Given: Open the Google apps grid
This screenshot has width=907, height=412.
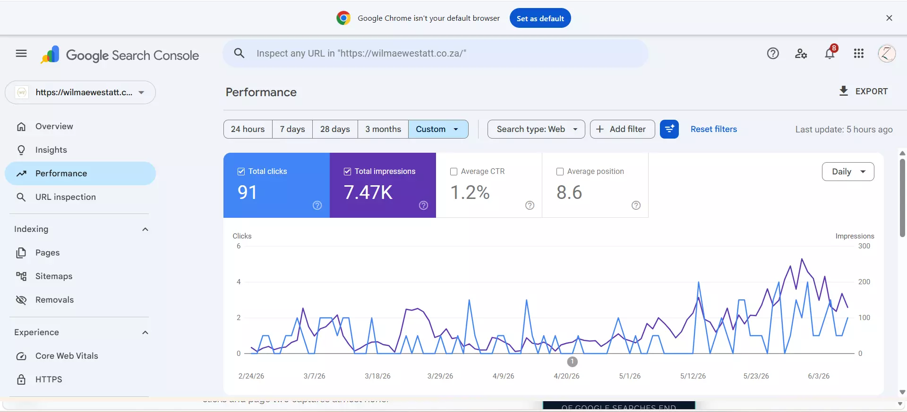Looking at the screenshot, I should coord(859,53).
